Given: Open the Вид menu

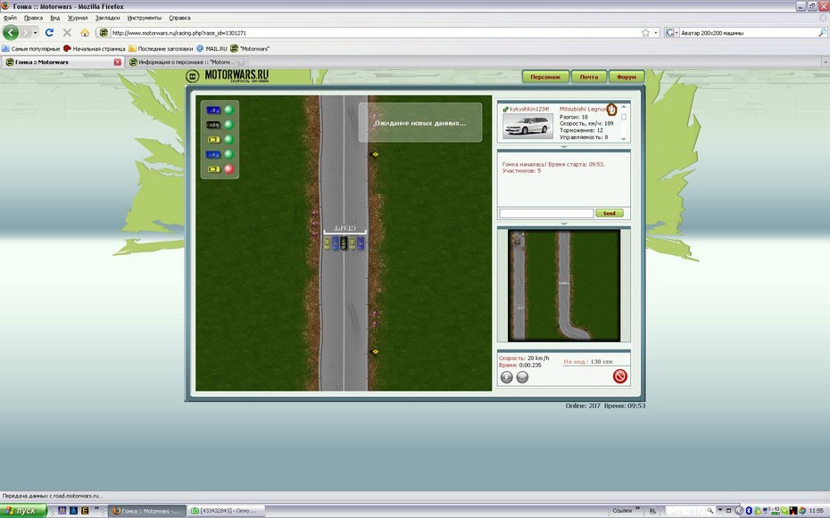Looking at the screenshot, I should (55, 18).
